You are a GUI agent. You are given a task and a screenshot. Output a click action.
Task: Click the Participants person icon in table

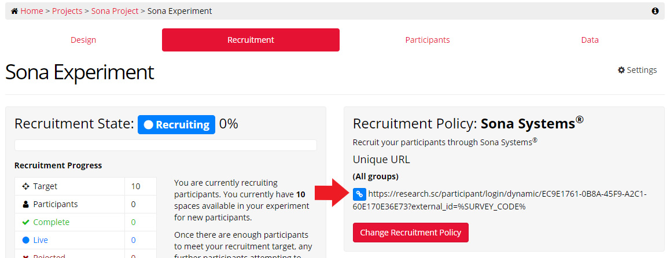[x=25, y=204]
